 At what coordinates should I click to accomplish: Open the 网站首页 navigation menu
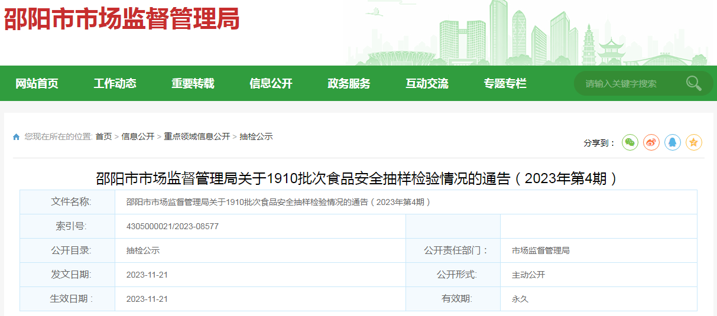pyautogui.click(x=37, y=84)
